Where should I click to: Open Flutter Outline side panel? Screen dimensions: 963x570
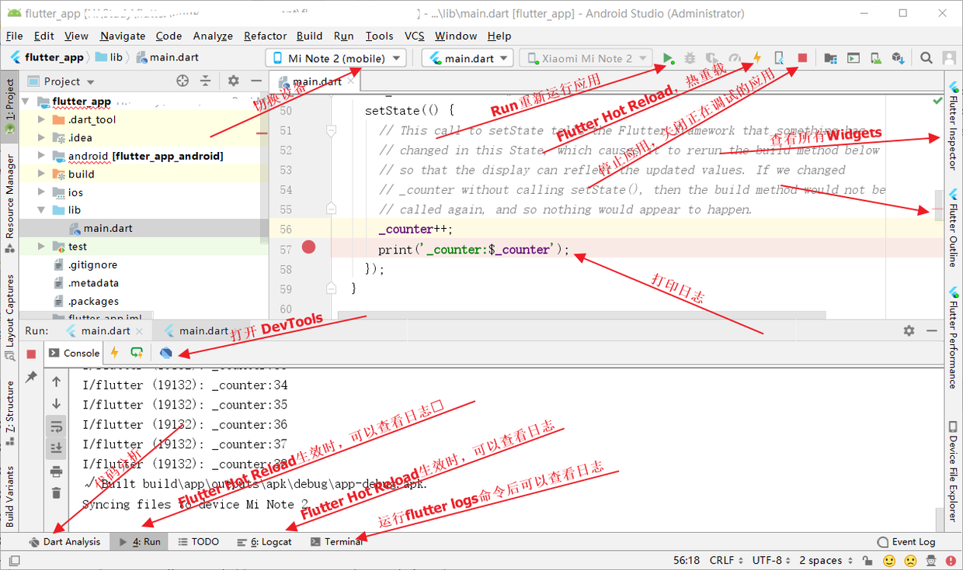pos(953,229)
